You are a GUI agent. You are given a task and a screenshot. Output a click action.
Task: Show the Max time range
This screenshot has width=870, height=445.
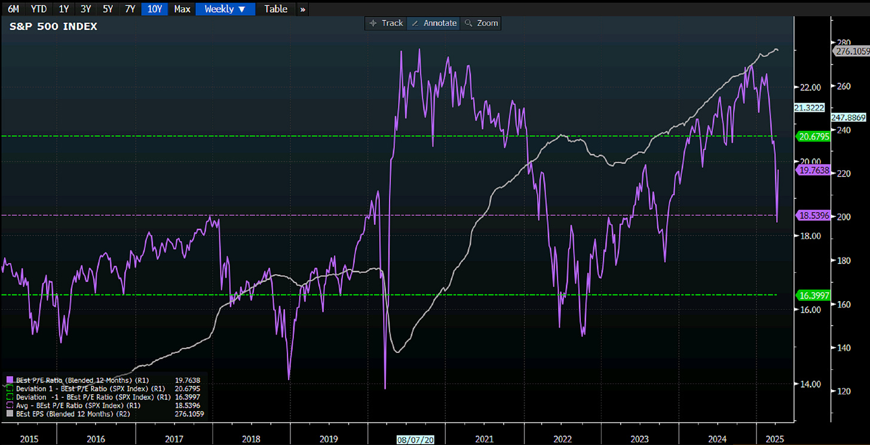tap(182, 9)
